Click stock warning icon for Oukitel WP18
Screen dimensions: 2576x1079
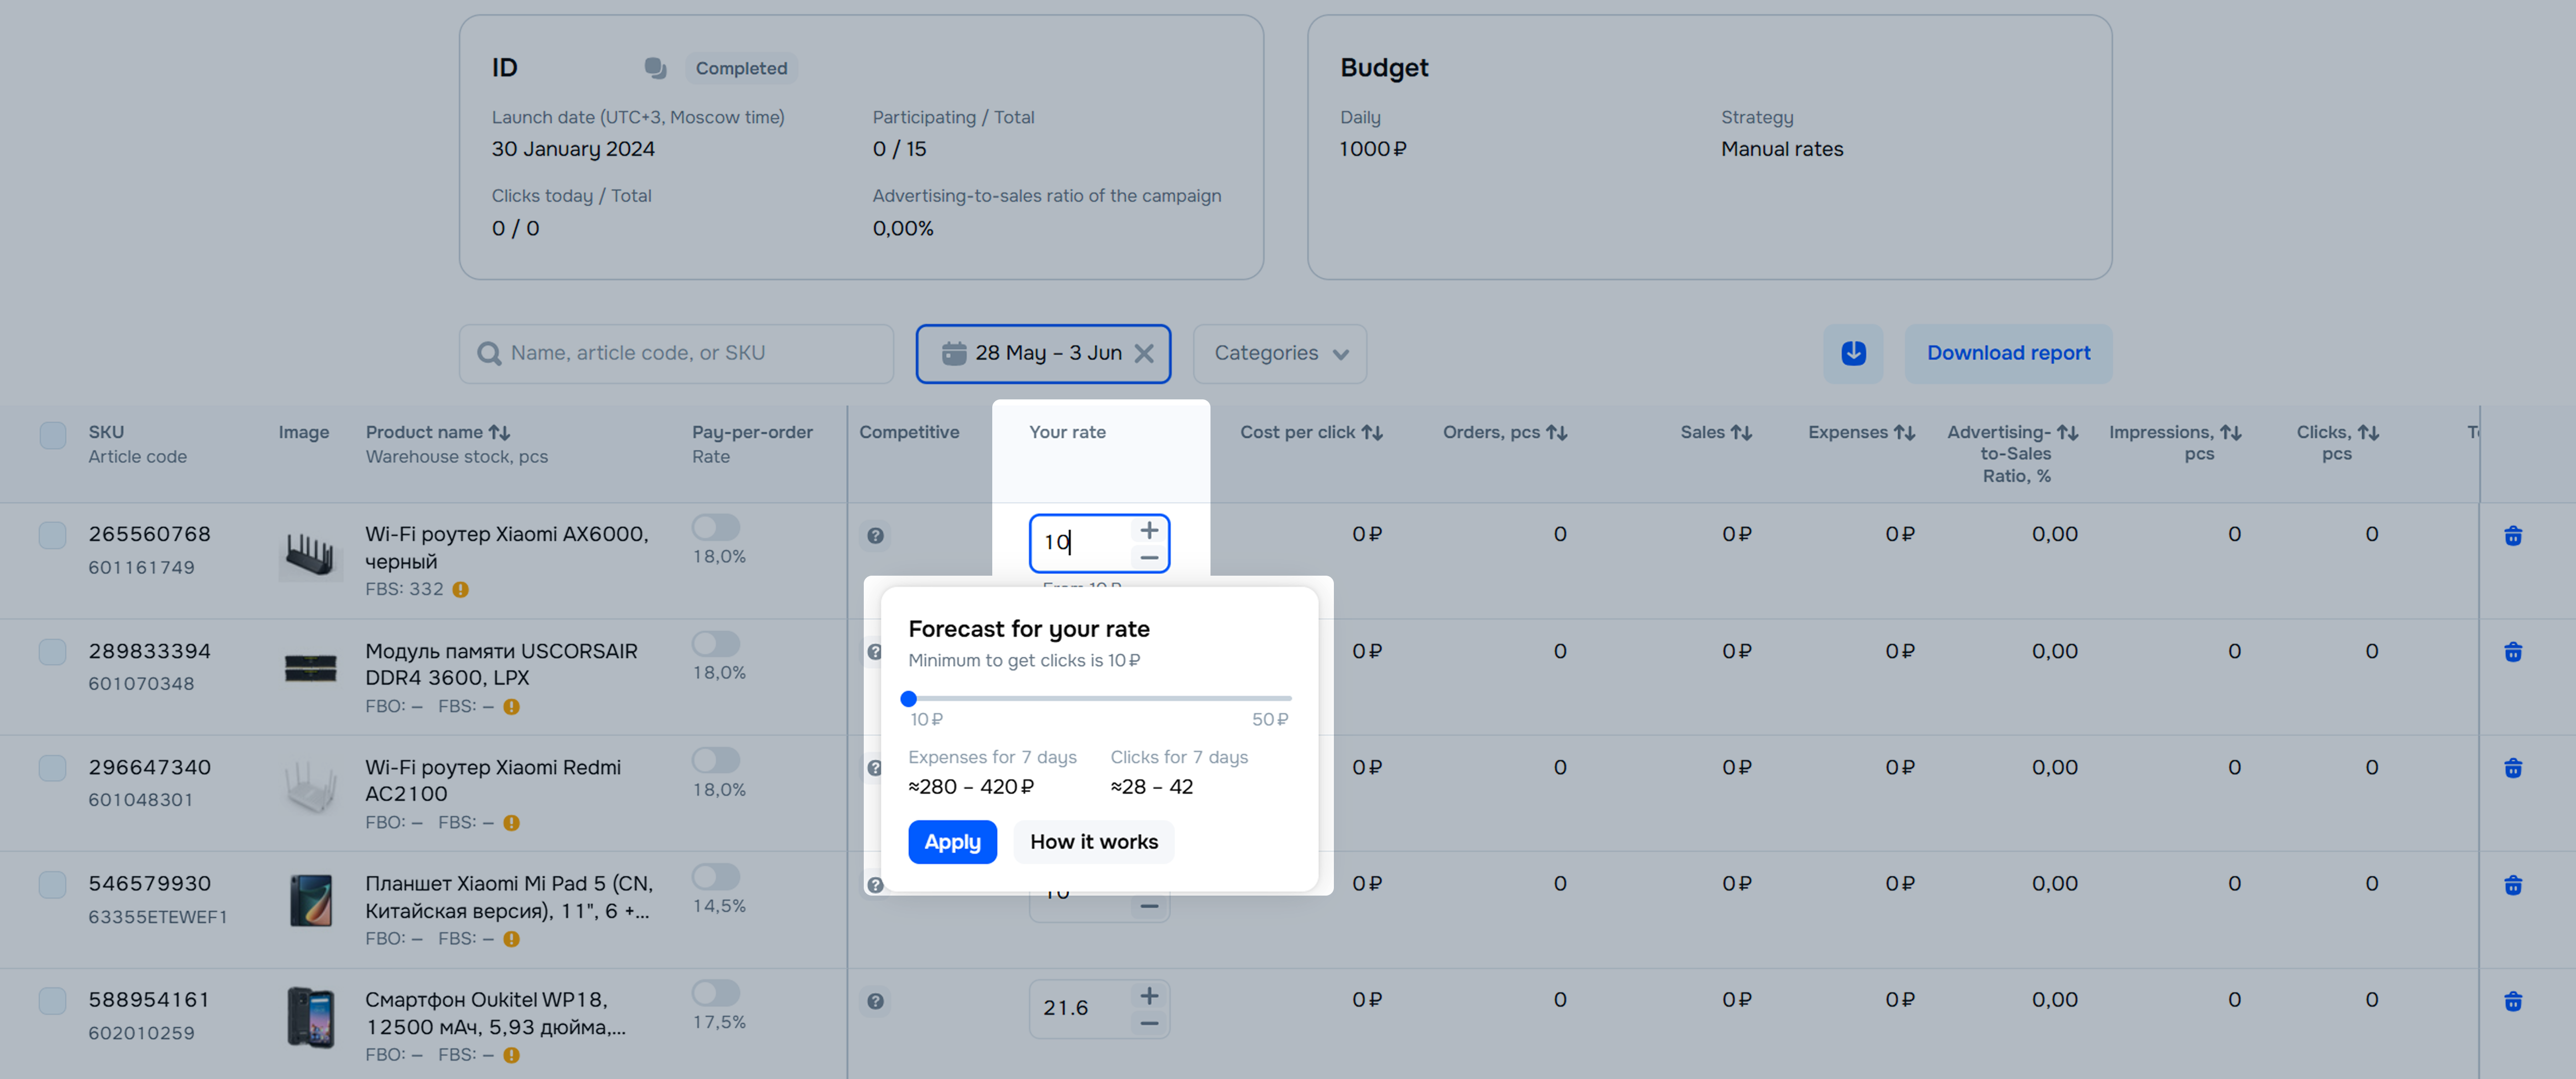coord(511,1055)
